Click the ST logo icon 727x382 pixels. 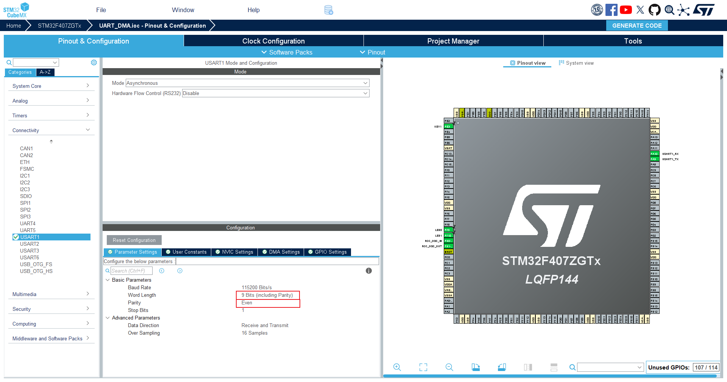pyautogui.click(x=704, y=10)
